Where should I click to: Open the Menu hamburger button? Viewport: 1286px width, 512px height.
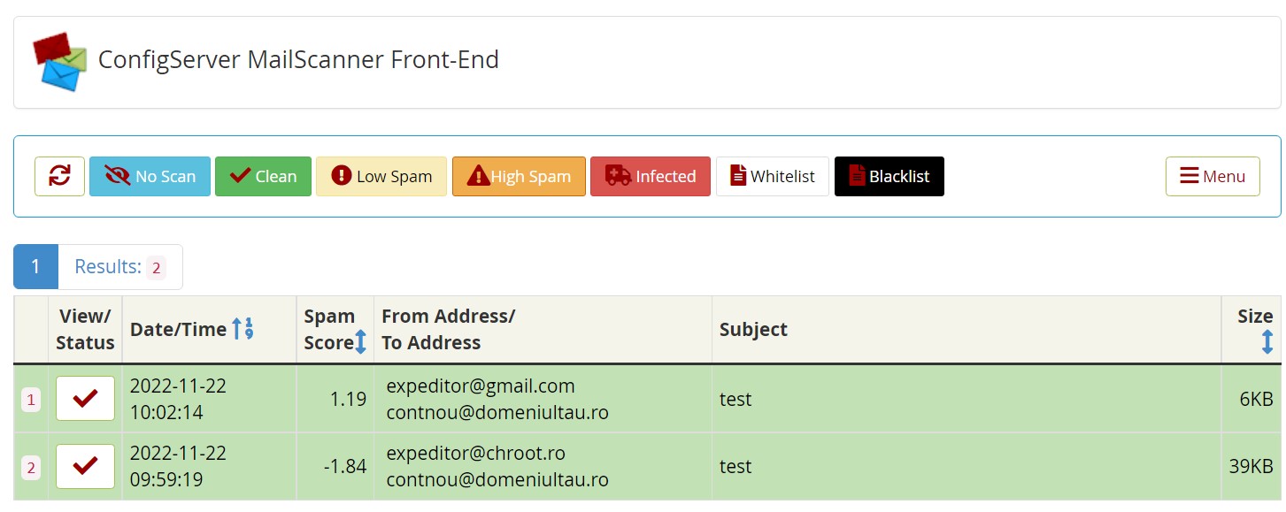coord(1213,176)
